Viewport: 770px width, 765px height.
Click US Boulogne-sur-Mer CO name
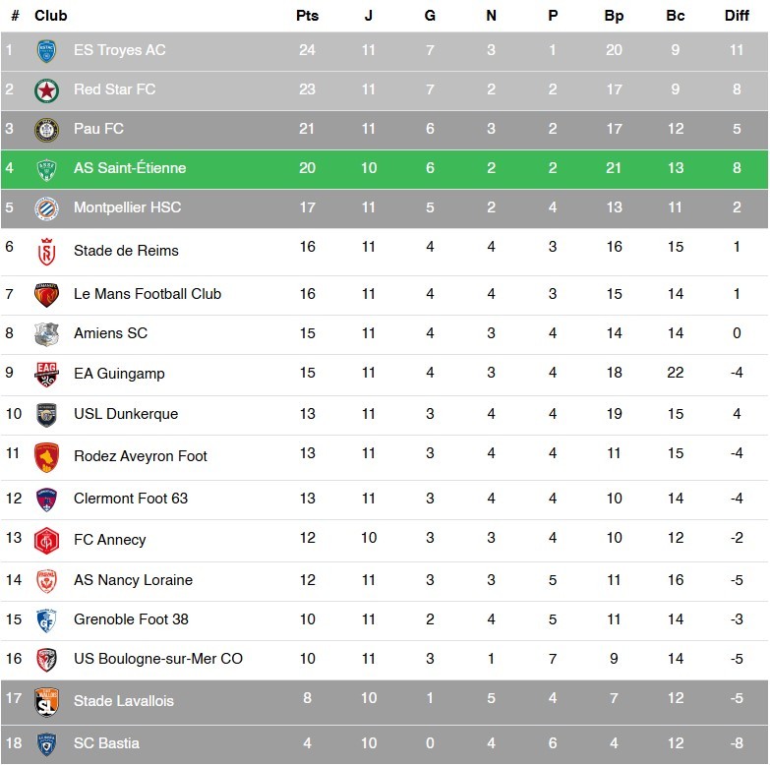click(158, 659)
